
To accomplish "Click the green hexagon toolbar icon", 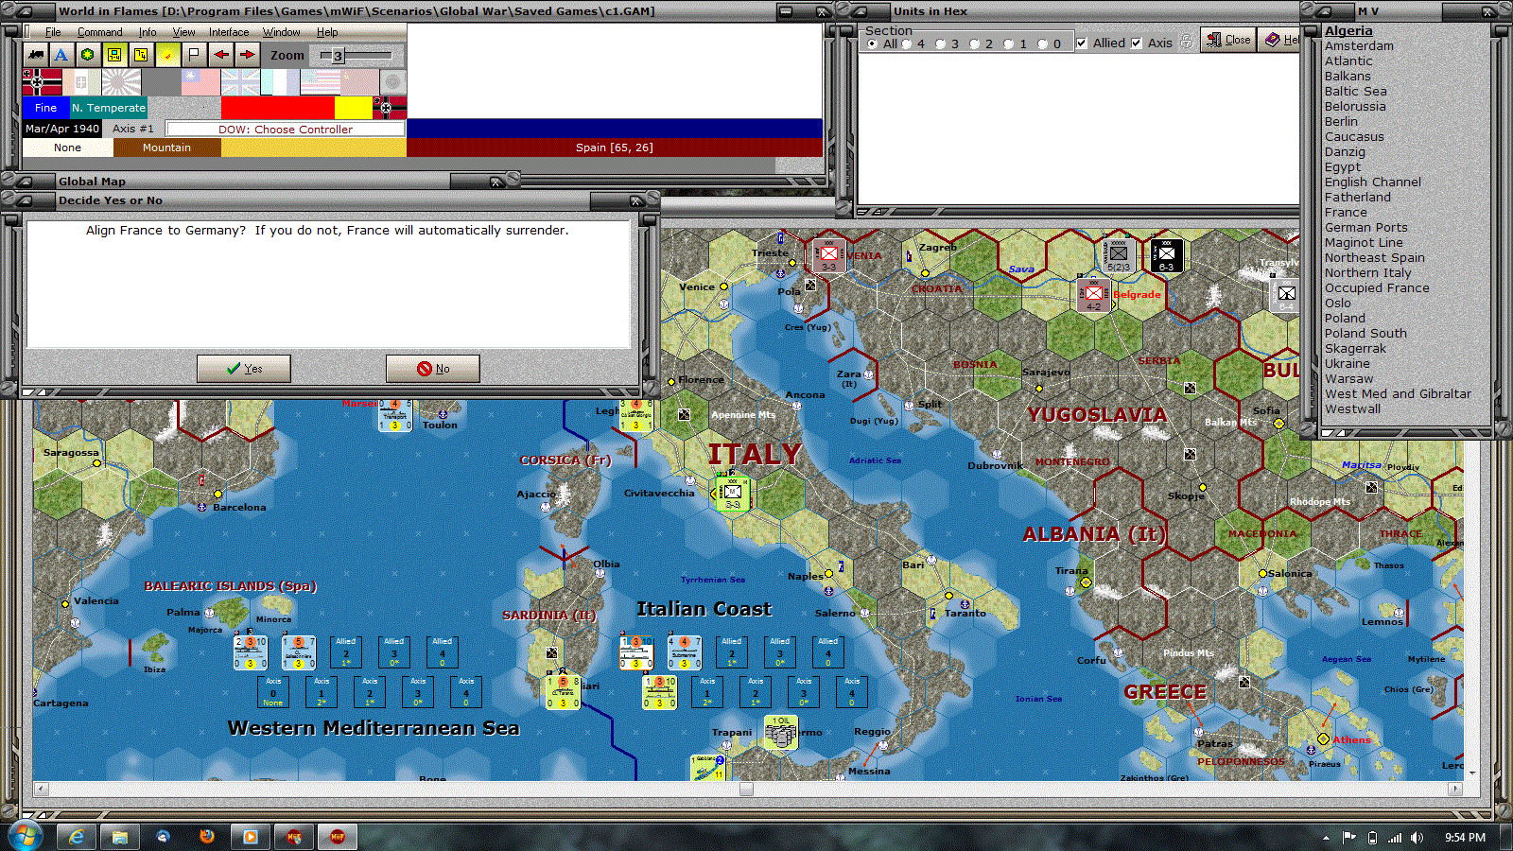I will [x=88, y=55].
